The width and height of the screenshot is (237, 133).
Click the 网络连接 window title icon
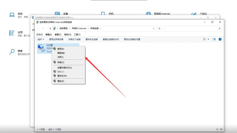click(37, 22)
